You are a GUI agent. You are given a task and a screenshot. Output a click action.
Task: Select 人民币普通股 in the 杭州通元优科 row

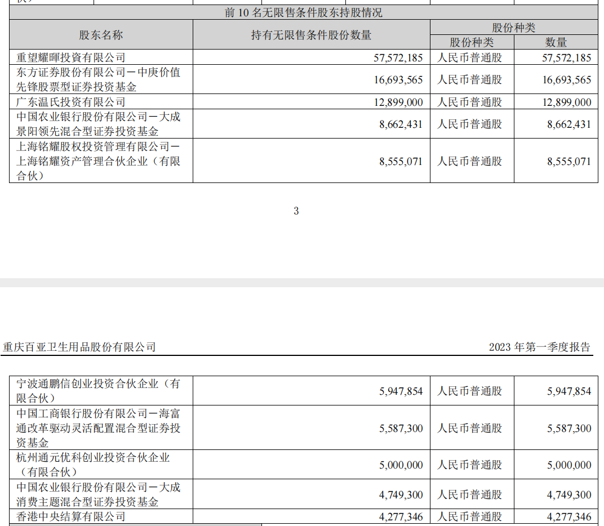pos(469,465)
